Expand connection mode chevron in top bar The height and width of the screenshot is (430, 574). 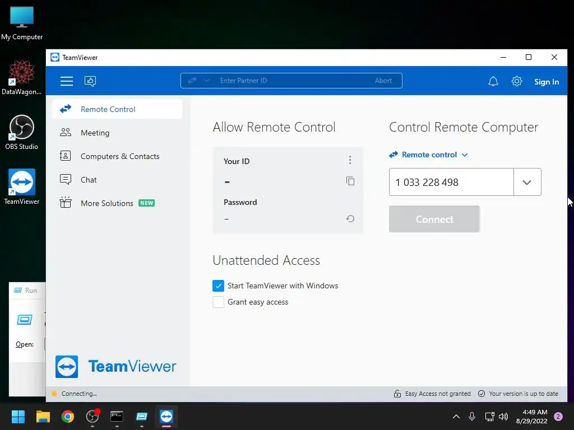[206, 81]
